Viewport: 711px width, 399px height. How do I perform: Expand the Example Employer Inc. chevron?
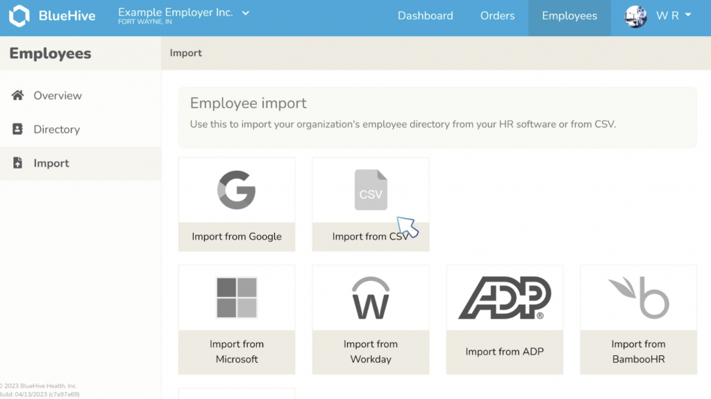245,13
